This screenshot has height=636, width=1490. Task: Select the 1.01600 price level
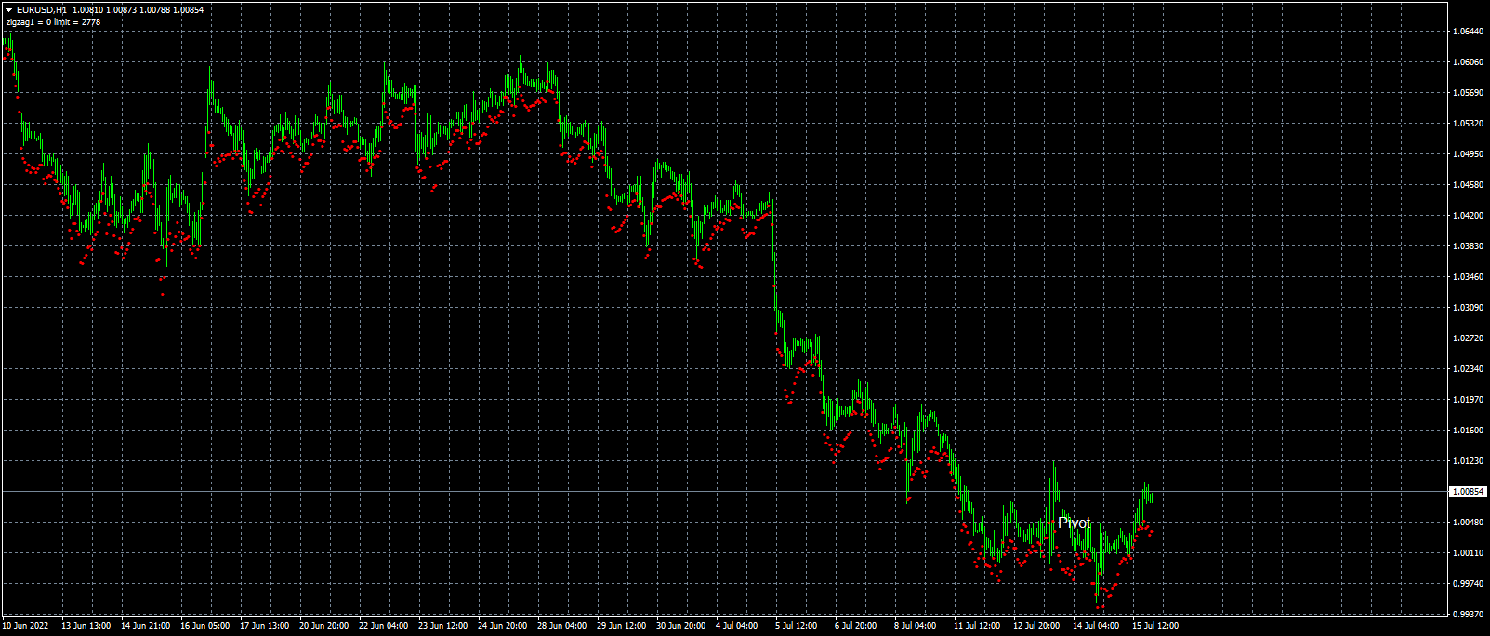pyautogui.click(x=1468, y=430)
